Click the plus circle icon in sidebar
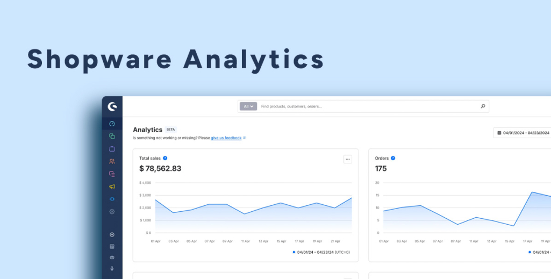Screen dimensions: 551x279 point(112,235)
